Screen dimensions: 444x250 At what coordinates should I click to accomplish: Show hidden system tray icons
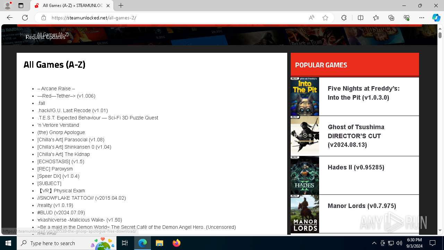374,243
